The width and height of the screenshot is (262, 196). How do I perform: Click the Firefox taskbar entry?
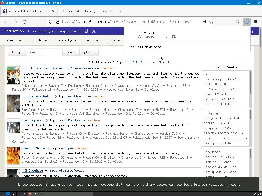click(60, 194)
